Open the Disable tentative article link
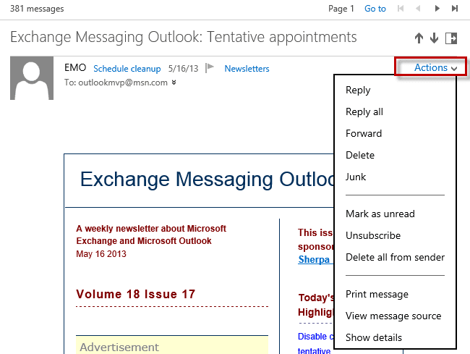470x354 pixels. pos(315,343)
